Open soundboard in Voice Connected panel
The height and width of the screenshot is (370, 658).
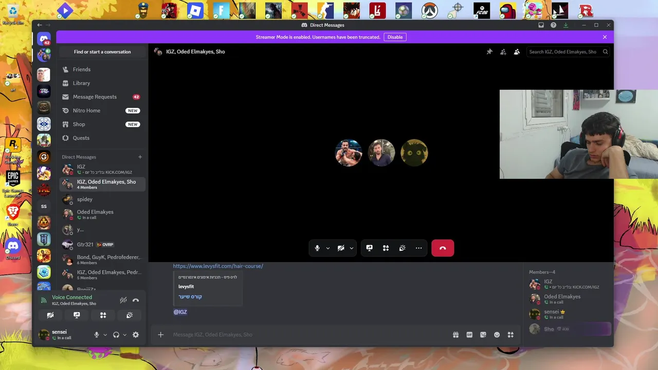tap(130, 315)
